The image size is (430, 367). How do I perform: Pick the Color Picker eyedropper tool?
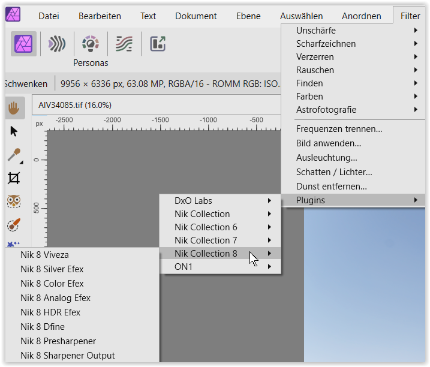pyautogui.click(x=14, y=155)
